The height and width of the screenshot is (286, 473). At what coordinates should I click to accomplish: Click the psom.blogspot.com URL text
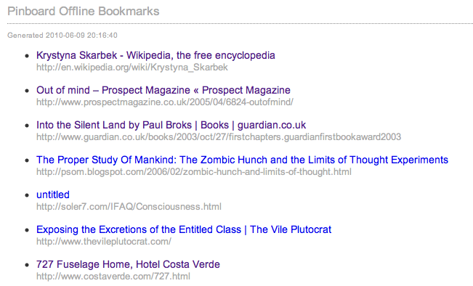click(194, 172)
